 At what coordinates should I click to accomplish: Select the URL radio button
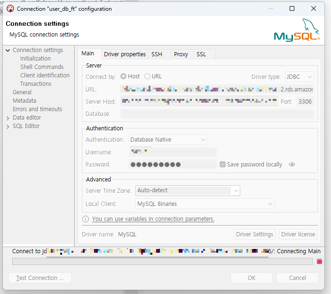[x=147, y=76]
